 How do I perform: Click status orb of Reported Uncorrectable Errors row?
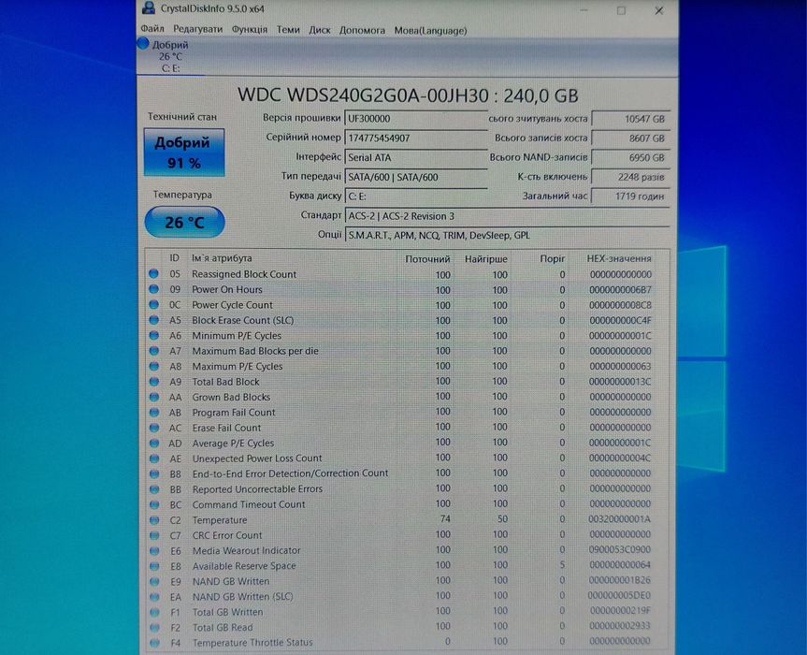tap(153, 489)
